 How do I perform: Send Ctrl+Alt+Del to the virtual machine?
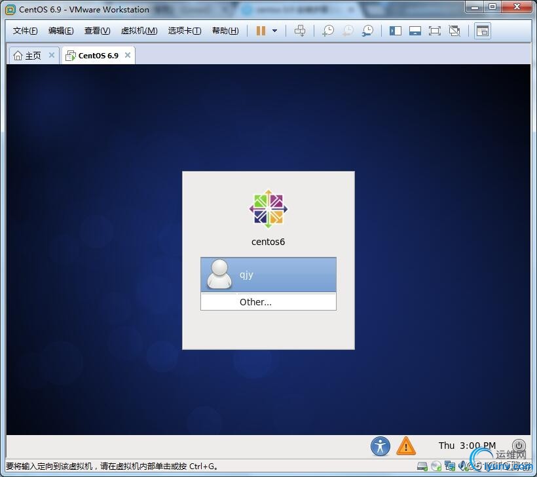coord(300,31)
